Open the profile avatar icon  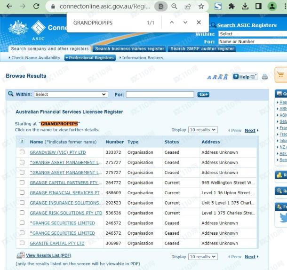pos(272,7)
